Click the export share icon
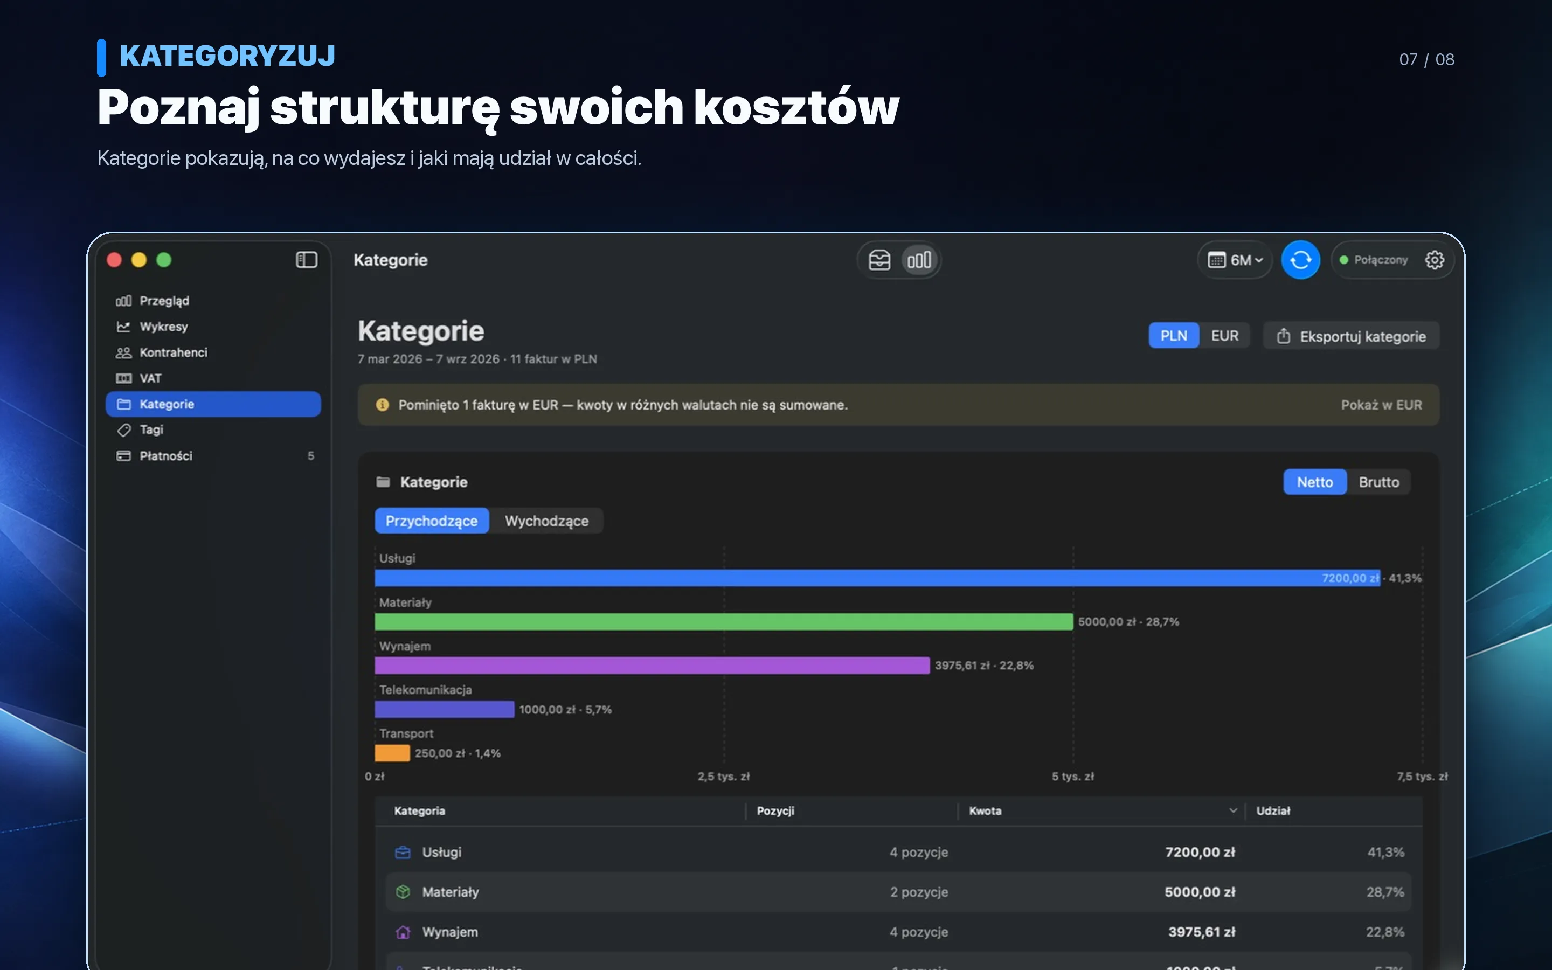1552x970 pixels. point(1283,336)
